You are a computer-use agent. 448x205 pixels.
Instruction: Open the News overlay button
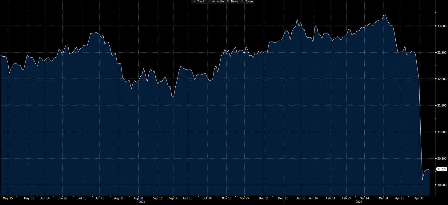(x=232, y=2)
